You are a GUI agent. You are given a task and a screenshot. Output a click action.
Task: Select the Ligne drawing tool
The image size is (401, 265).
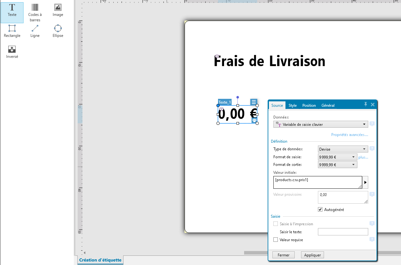[35, 31]
